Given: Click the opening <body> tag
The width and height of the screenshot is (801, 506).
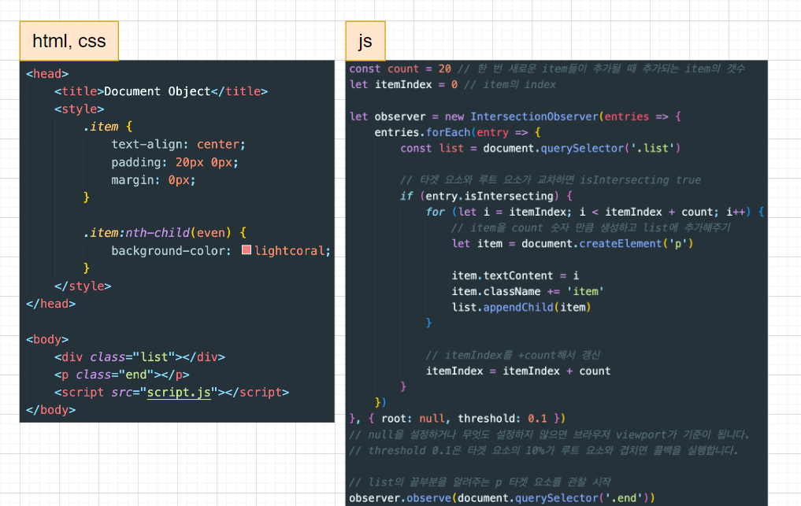Looking at the screenshot, I should [47, 339].
